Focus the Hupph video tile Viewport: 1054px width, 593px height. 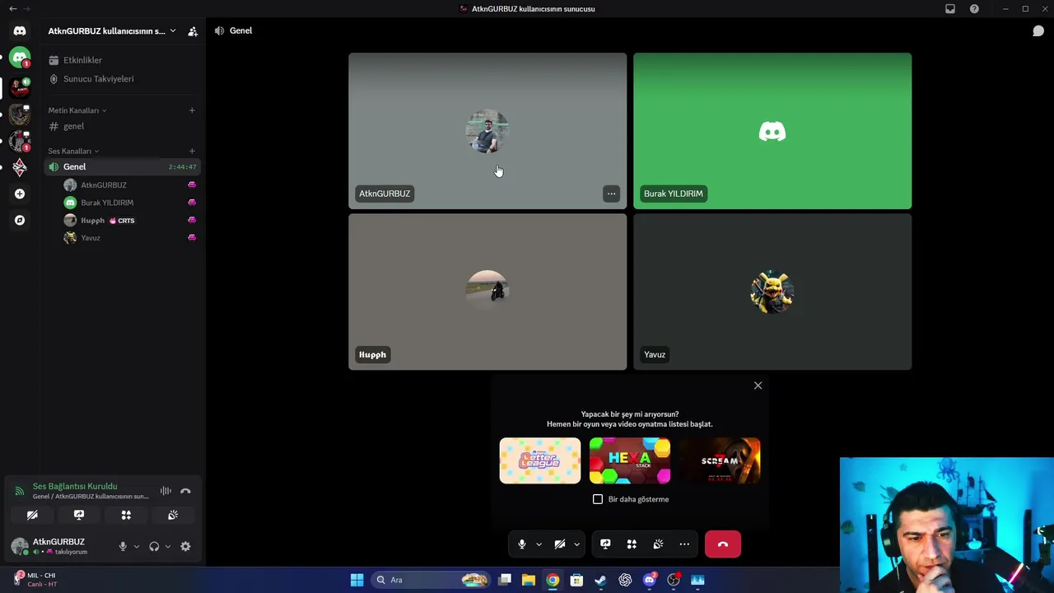487,292
